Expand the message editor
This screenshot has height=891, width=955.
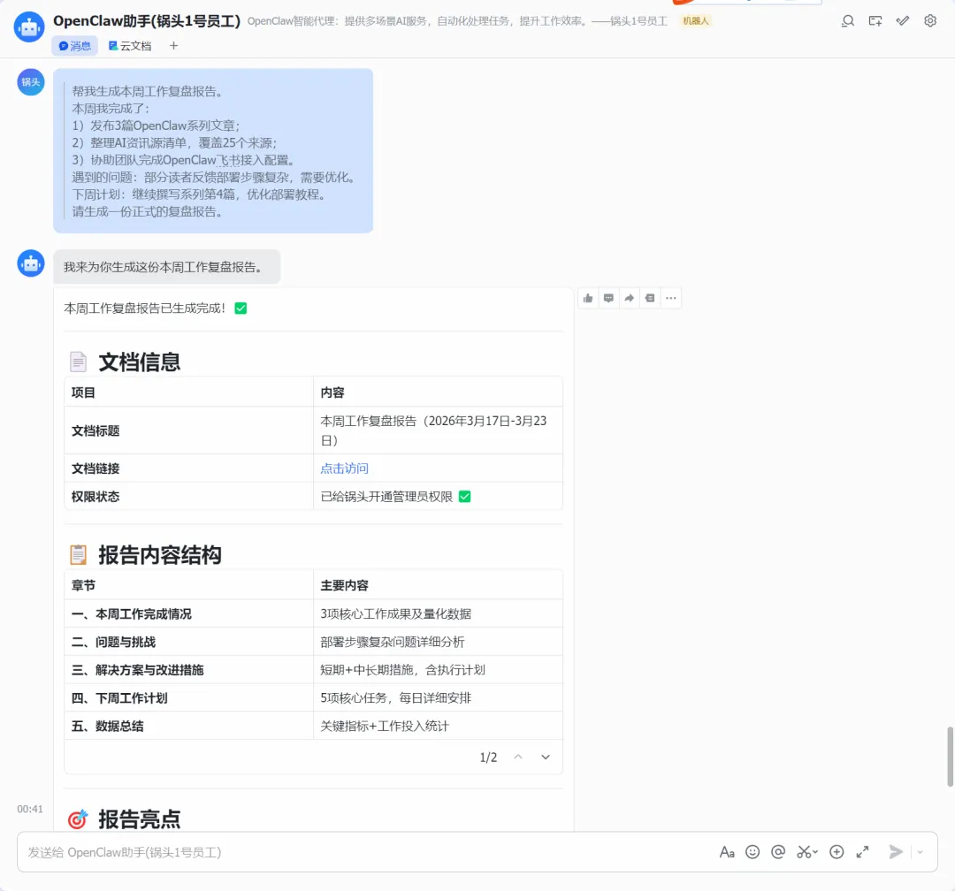pyautogui.click(x=862, y=852)
